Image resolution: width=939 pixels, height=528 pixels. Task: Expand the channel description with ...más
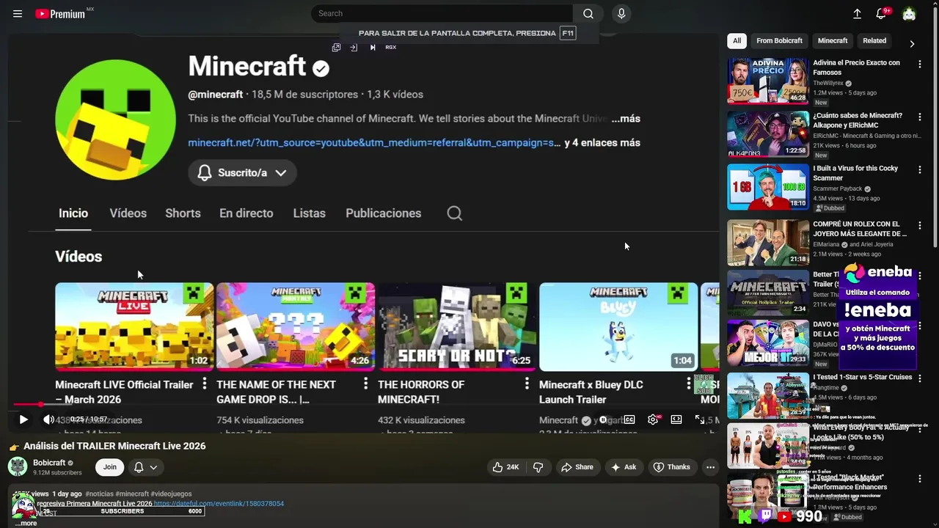coord(626,119)
